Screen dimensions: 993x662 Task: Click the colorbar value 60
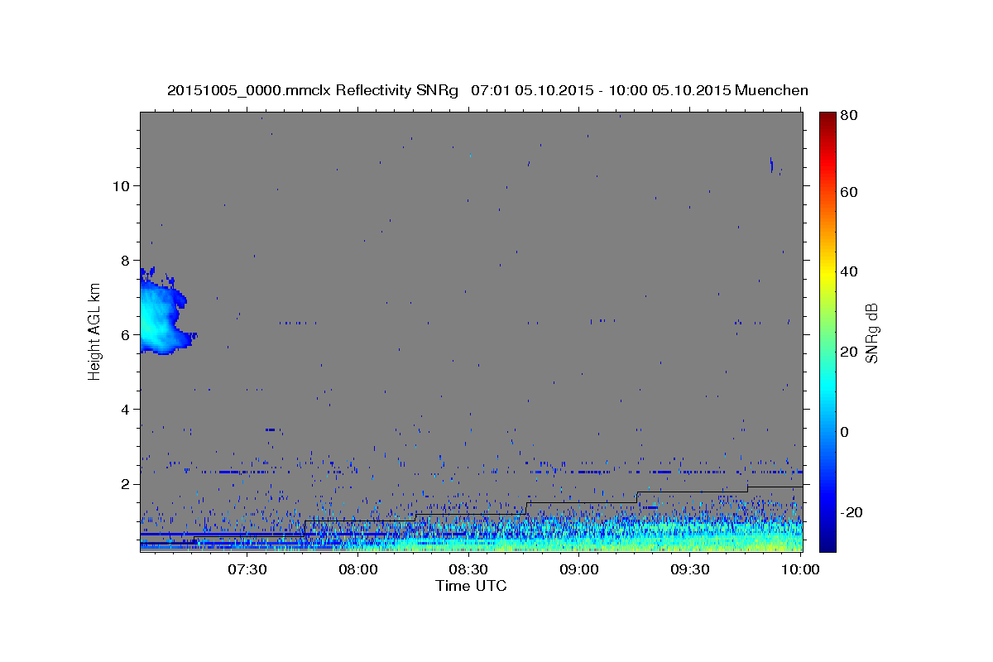coord(851,192)
